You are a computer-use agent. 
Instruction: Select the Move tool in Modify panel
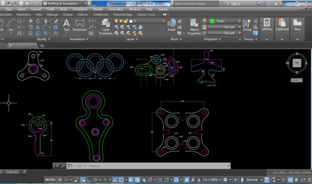point(31,21)
